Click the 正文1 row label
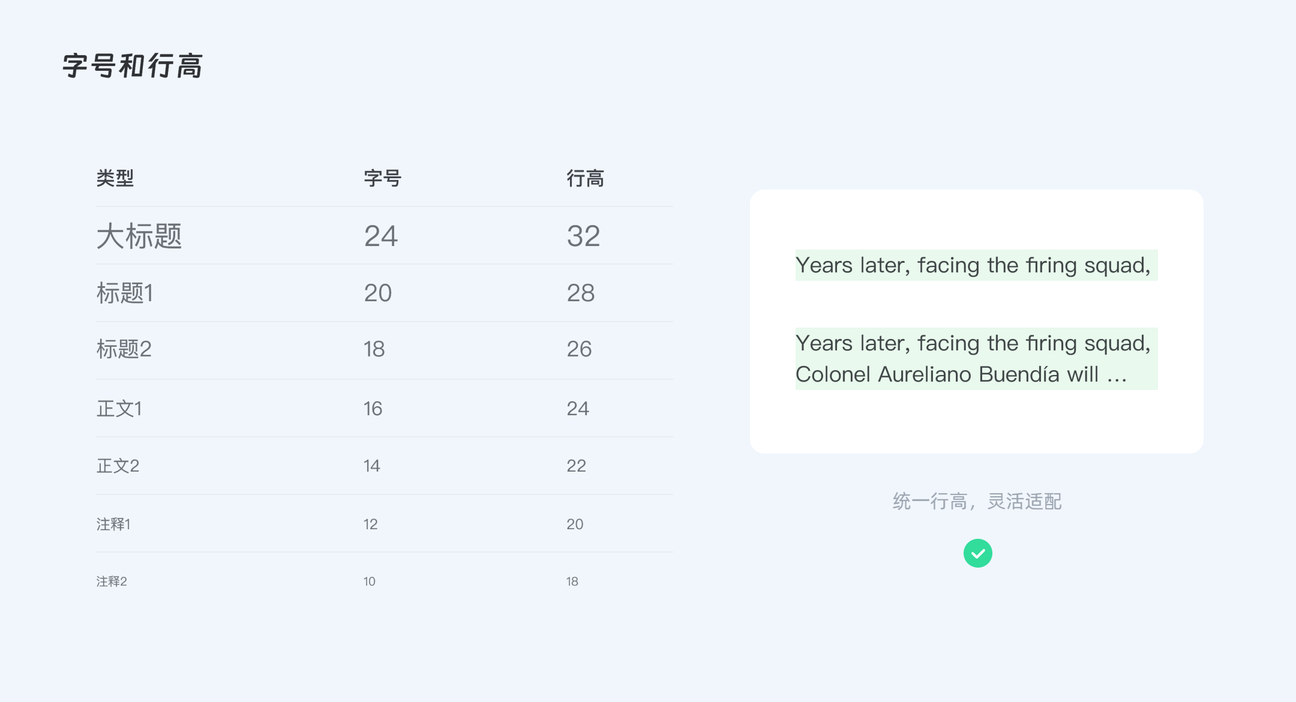 pos(119,409)
